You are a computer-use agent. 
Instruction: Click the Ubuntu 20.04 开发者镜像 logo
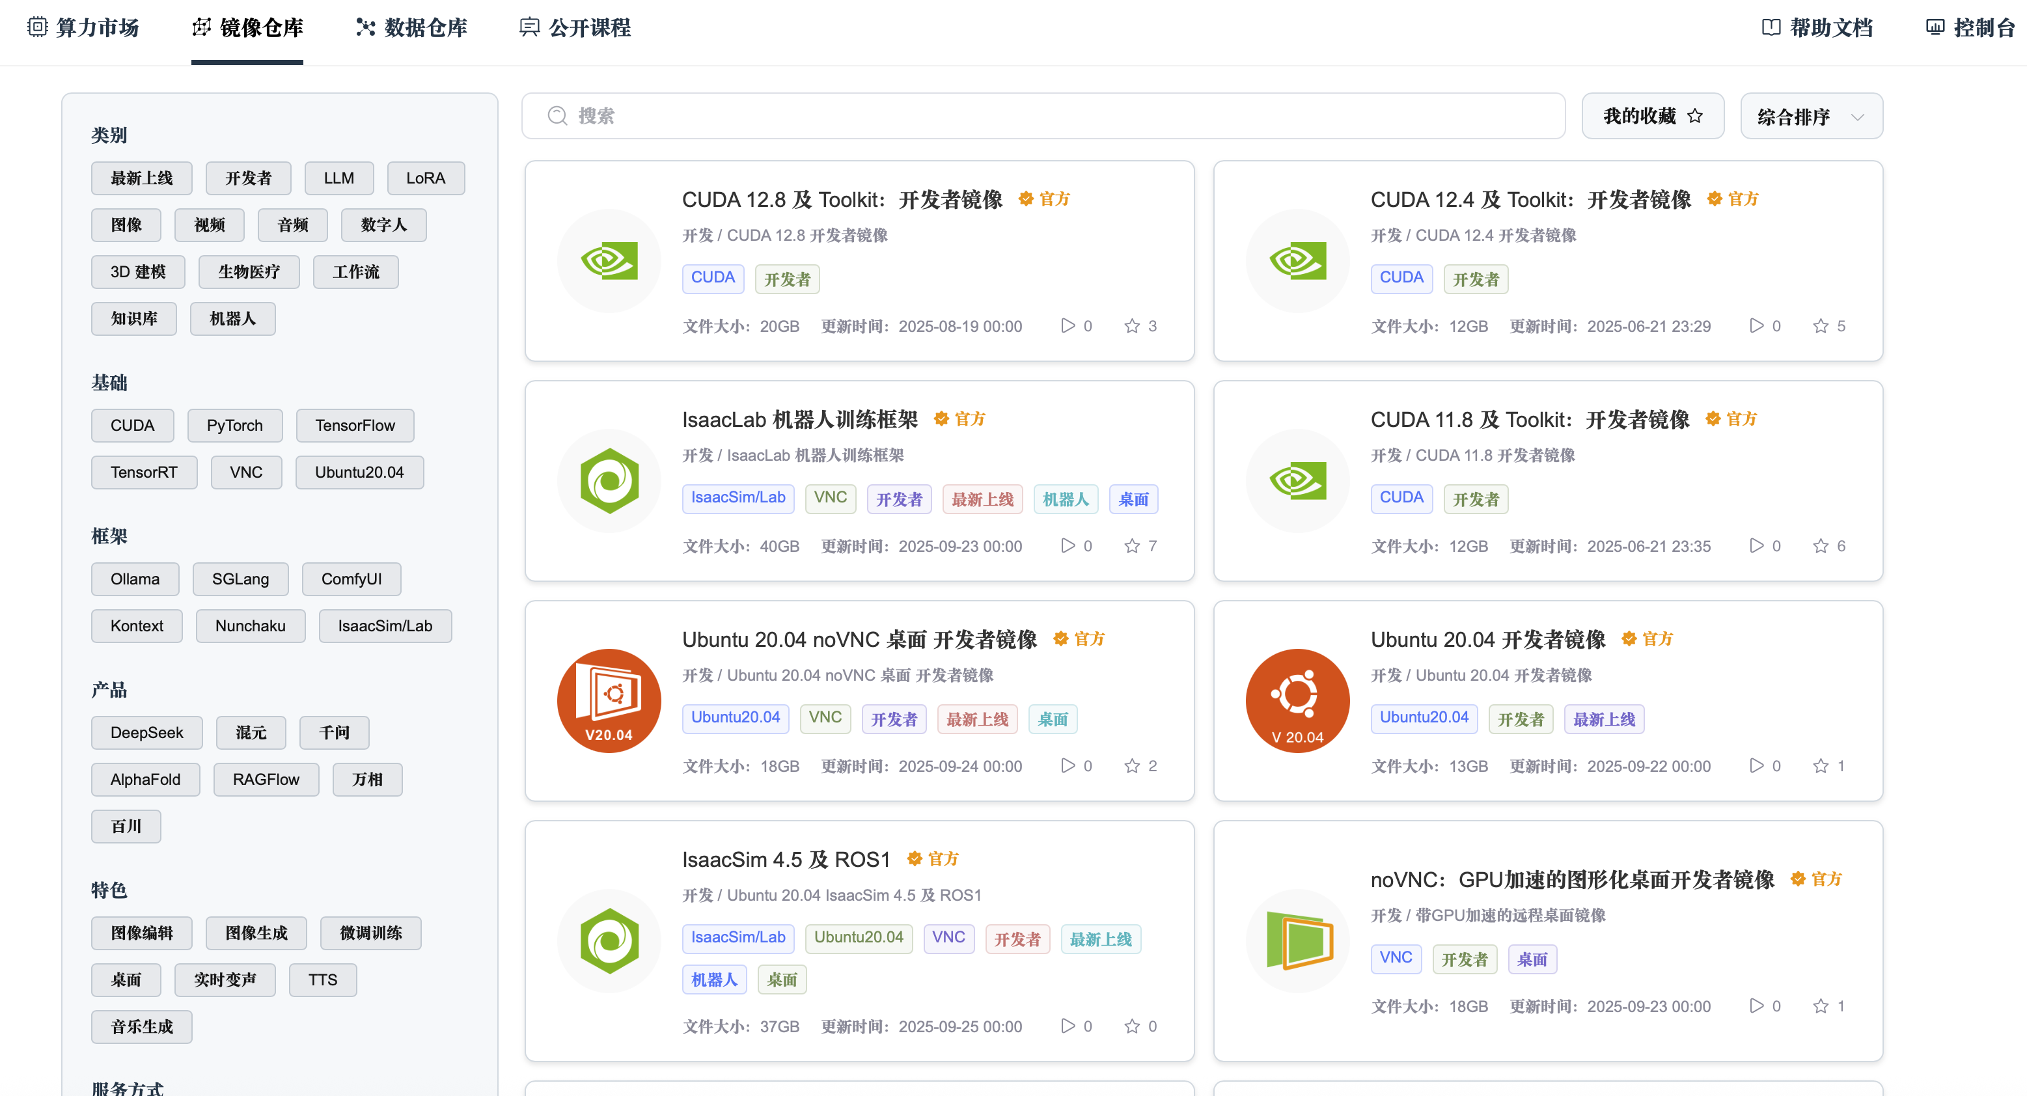tap(1297, 700)
